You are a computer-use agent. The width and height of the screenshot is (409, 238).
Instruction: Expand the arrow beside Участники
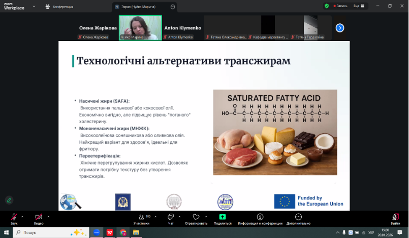155,217
